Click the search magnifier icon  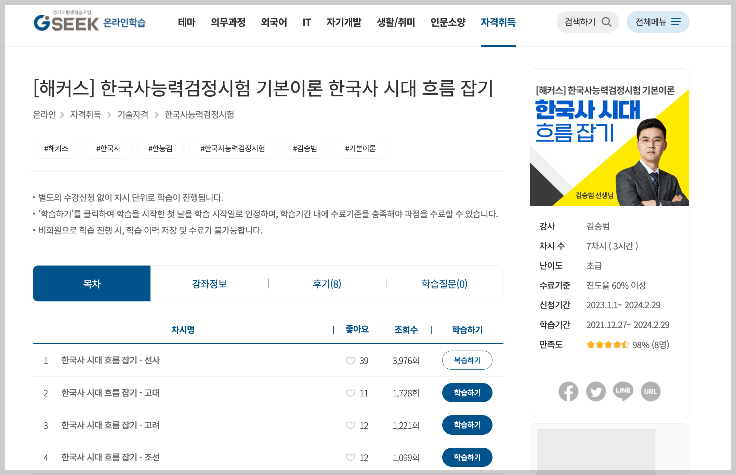[606, 22]
